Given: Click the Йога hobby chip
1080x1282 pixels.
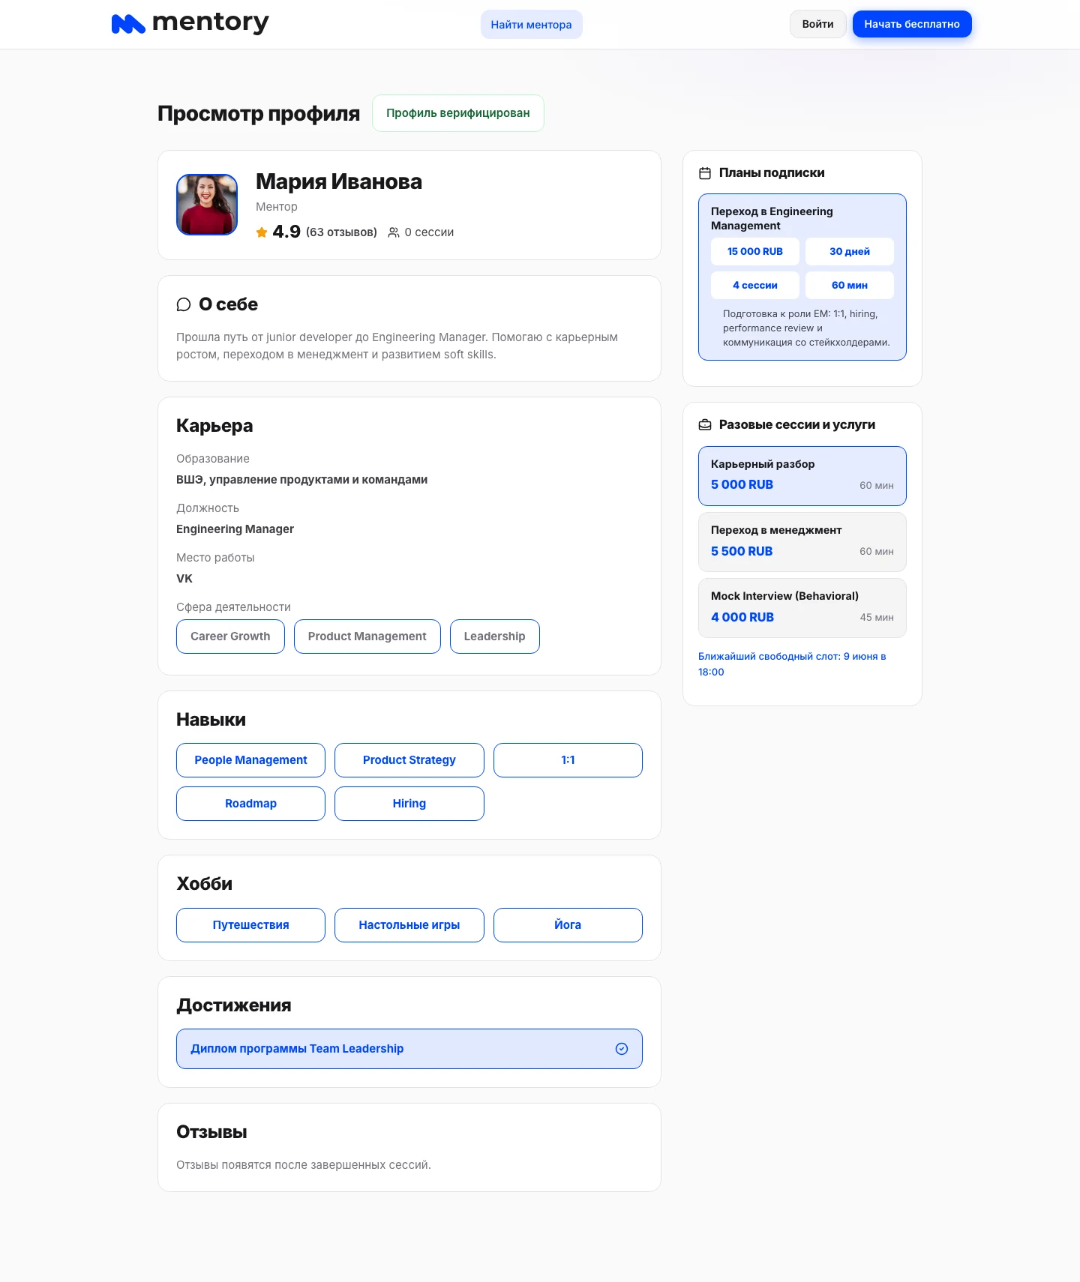Looking at the screenshot, I should [x=568, y=925].
